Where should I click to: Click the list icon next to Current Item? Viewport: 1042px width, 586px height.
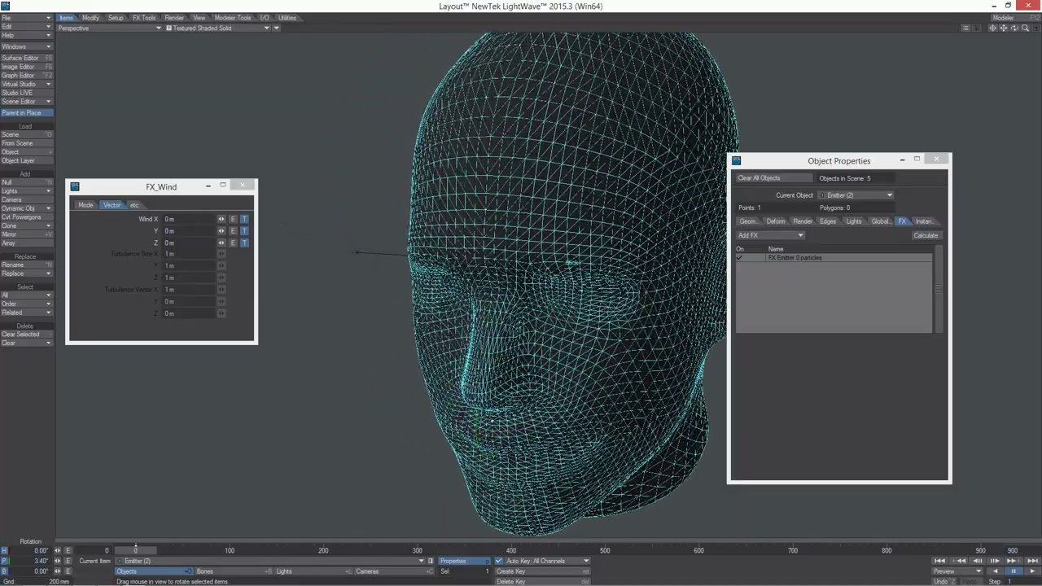click(x=431, y=561)
